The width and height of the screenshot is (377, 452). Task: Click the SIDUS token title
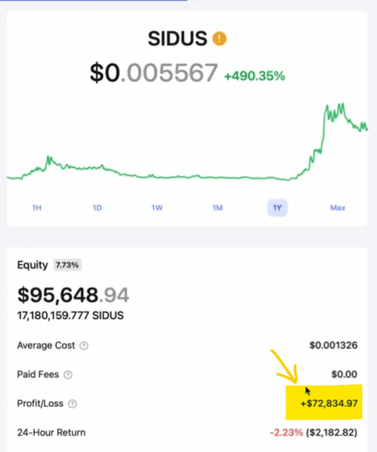(x=177, y=39)
